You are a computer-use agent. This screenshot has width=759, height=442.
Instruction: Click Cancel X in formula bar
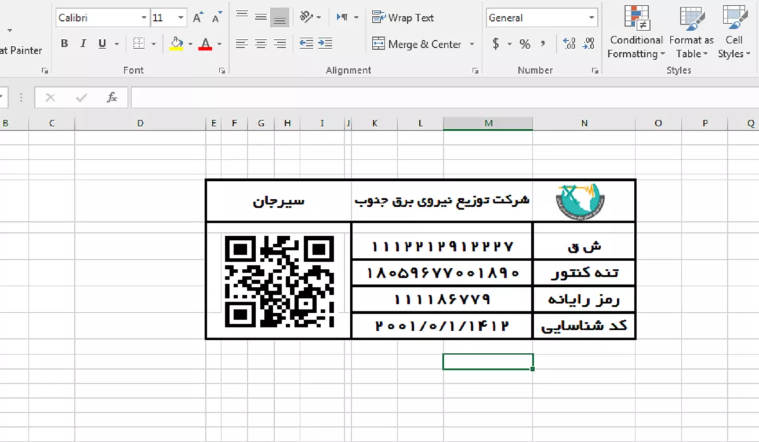pyautogui.click(x=50, y=98)
